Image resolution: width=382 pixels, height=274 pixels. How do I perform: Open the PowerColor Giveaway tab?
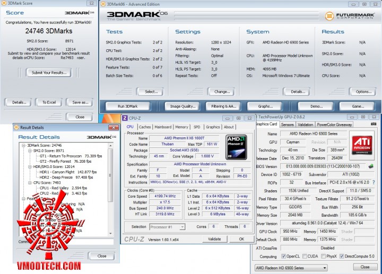tap(334, 125)
